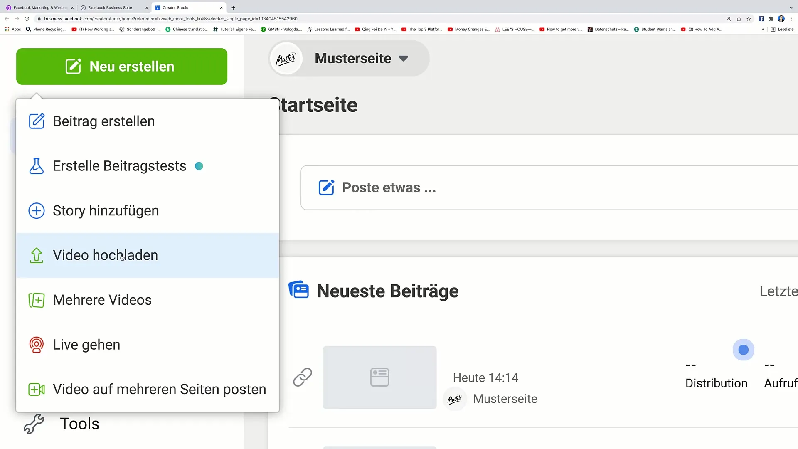The width and height of the screenshot is (798, 449).
Task: Click the plus circle Story icon
Action: (37, 211)
